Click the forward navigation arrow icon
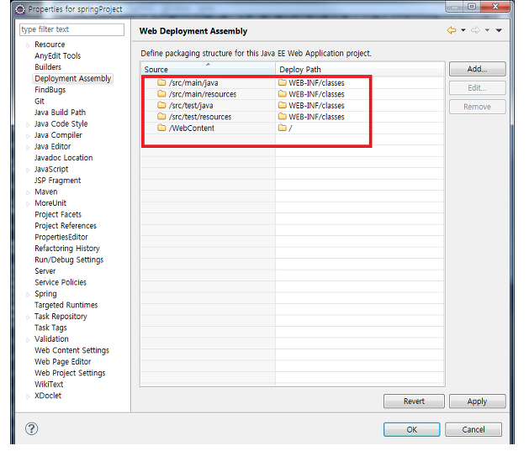 [x=475, y=30]
